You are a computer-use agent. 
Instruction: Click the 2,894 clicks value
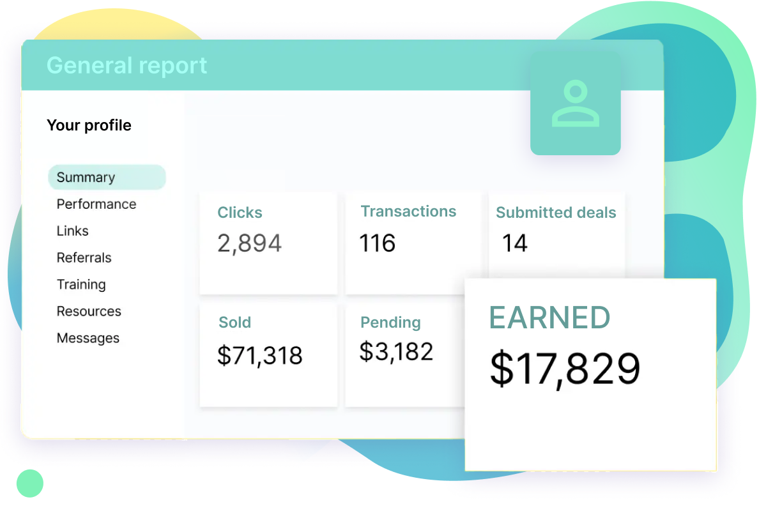[249, 243]
